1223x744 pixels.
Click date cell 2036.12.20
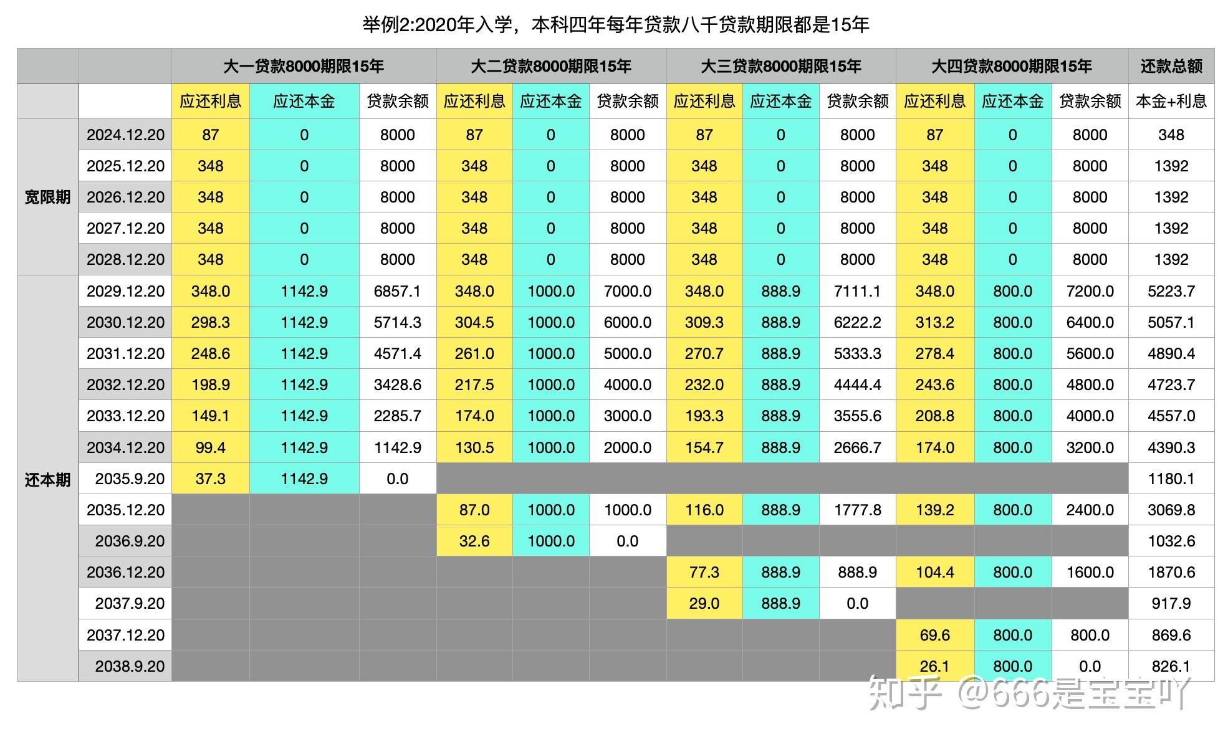(x=125, y=572)
